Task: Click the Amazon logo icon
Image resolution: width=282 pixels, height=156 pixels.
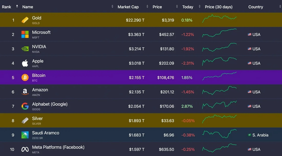Action: point(25,92)
